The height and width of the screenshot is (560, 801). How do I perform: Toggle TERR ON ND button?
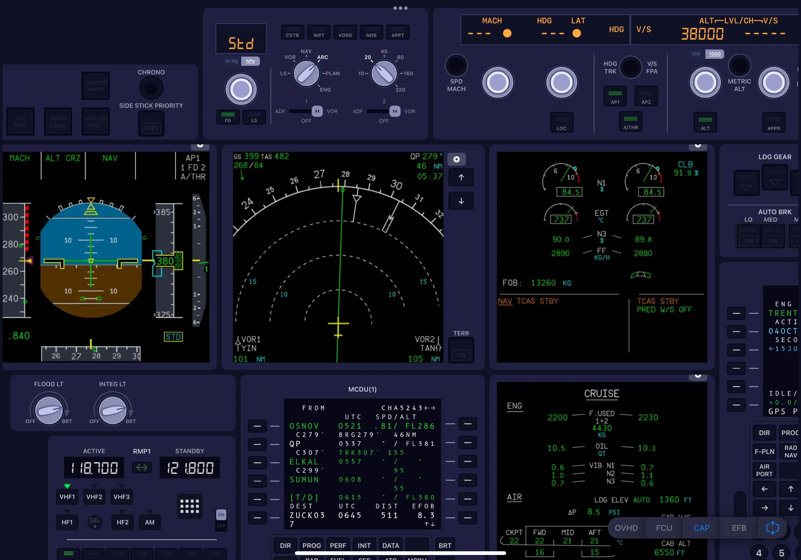(x=461, y=350)
